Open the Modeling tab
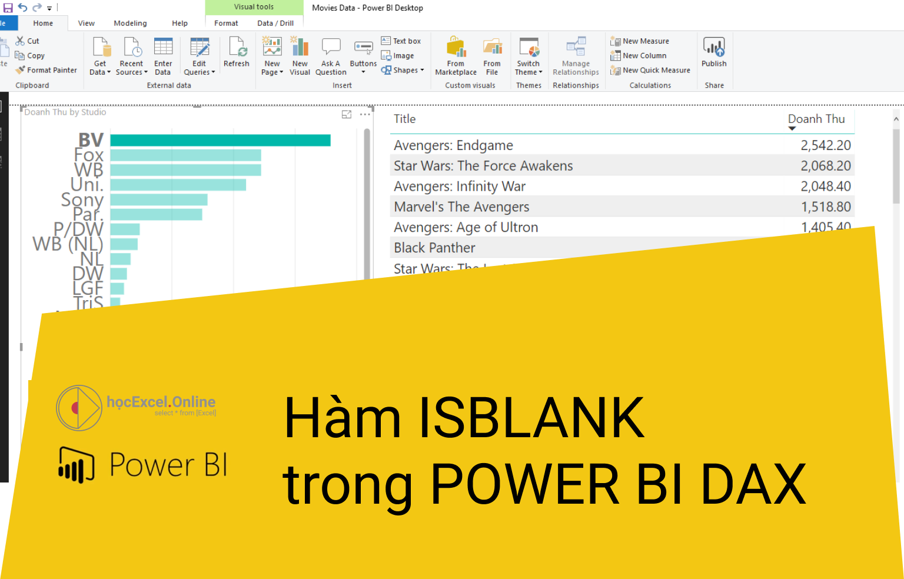The height and width of the screenshot is (579, 904). (130, 23)
